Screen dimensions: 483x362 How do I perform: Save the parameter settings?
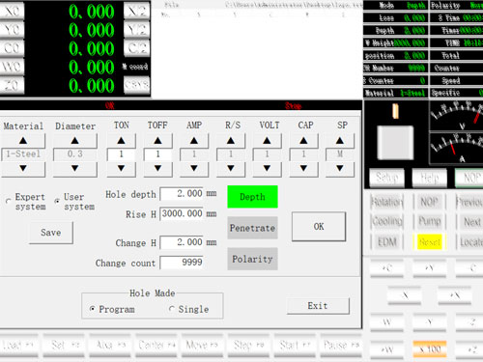[51, 233]
